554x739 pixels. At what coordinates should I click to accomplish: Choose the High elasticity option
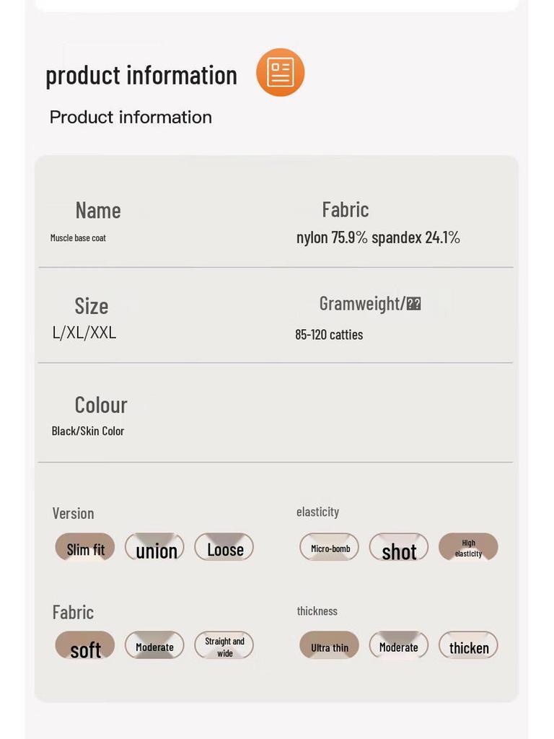tap(468, 548)
